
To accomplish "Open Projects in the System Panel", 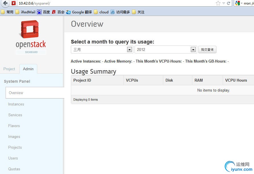I will pos(15,148).
